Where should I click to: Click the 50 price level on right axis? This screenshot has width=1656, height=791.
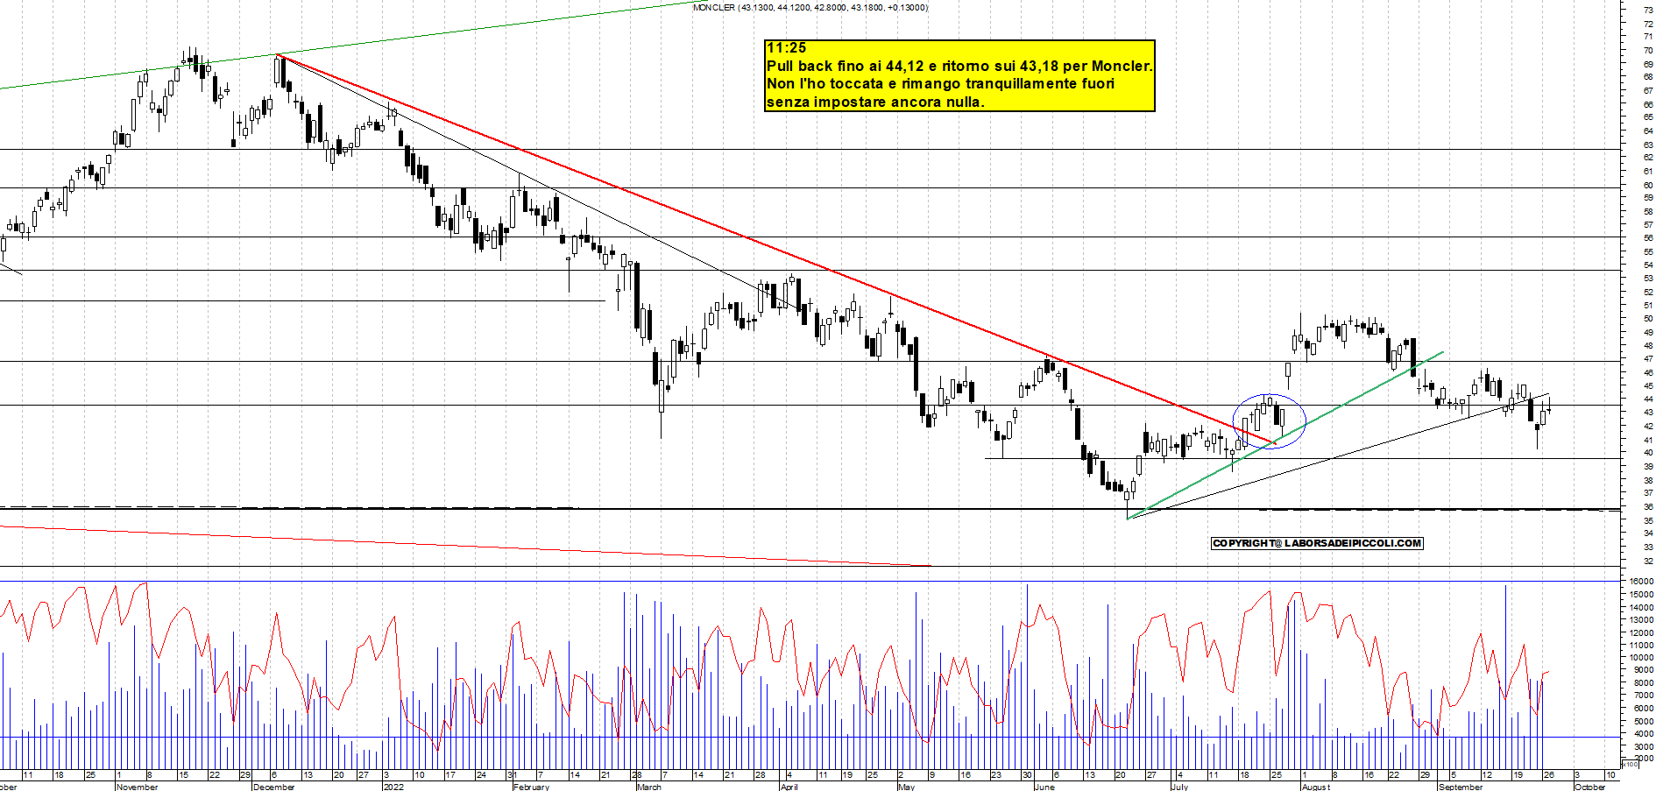point(1648,319)
